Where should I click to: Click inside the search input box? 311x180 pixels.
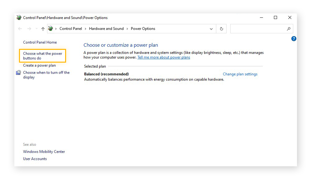click(x=259, y=29)
